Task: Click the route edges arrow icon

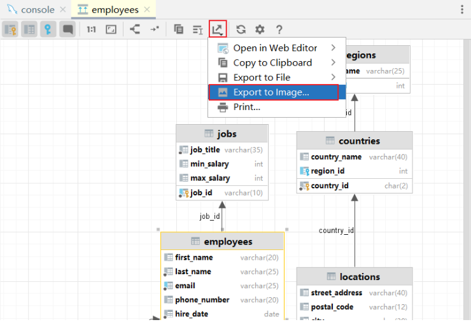Action: (155, 29)
